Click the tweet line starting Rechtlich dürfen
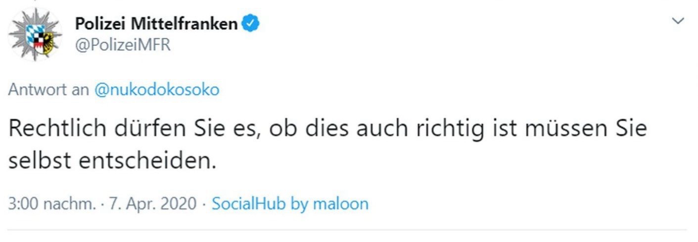The image size is (698, 242). (x=328, y=129)
